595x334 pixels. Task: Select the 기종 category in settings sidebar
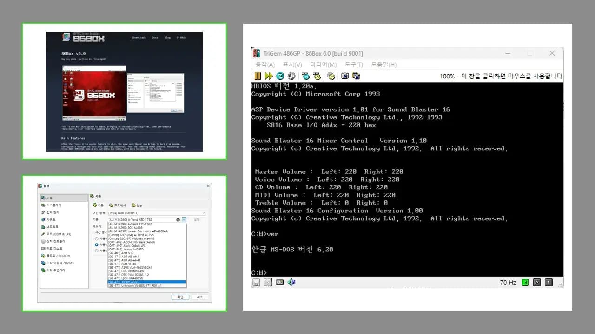(x=64, y=198)
